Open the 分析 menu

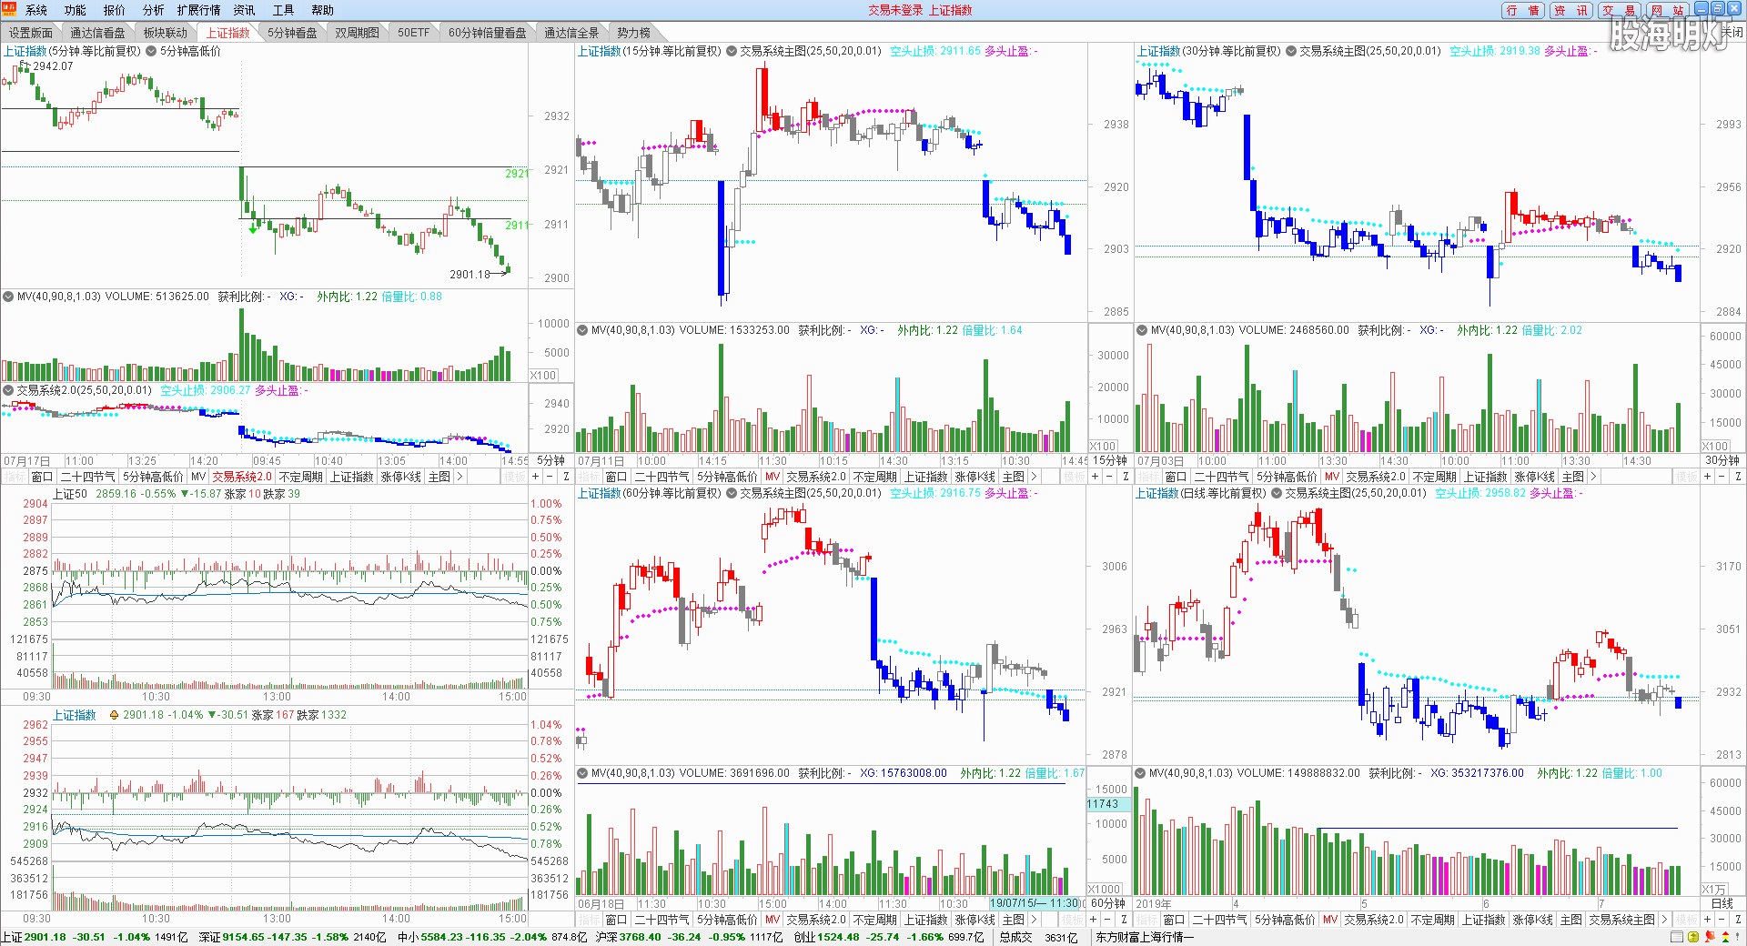coord(154,10)
